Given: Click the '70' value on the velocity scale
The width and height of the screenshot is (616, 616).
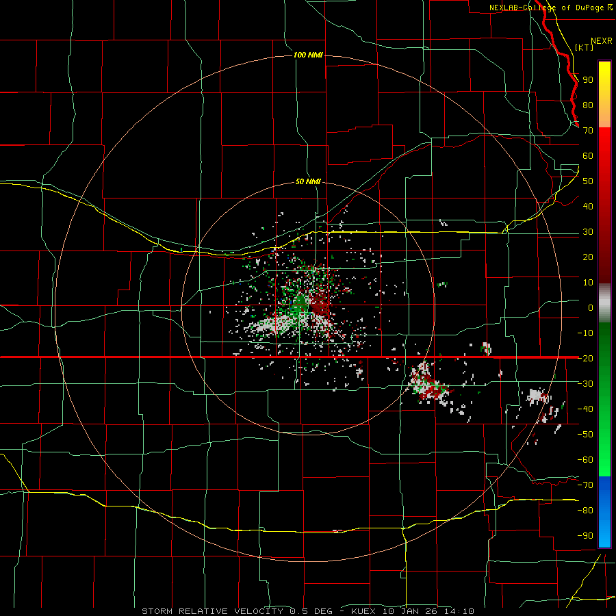Looking at the screenshot, I should 588,131.
